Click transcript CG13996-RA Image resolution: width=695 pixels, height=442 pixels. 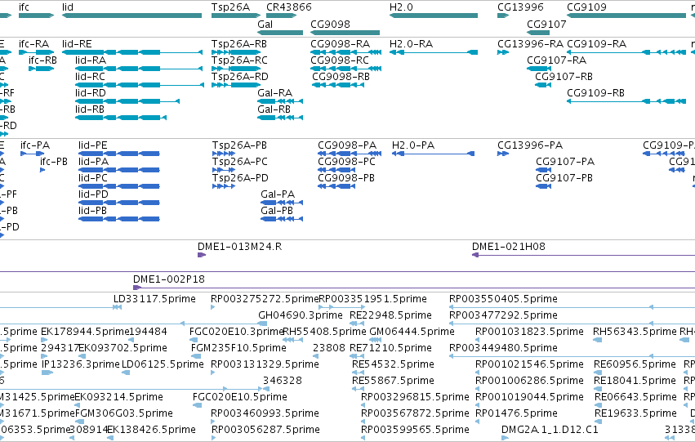click(x=503, y=52)
